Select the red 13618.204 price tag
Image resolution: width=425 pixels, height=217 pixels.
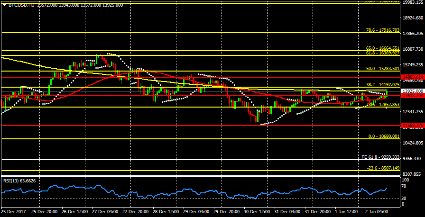412,96
